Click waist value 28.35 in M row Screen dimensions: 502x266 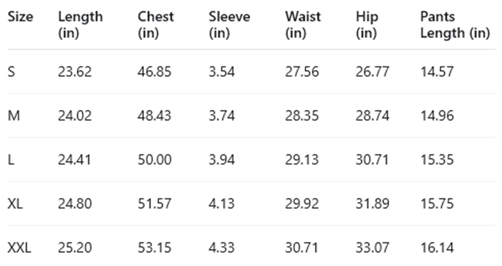point(302,116)
